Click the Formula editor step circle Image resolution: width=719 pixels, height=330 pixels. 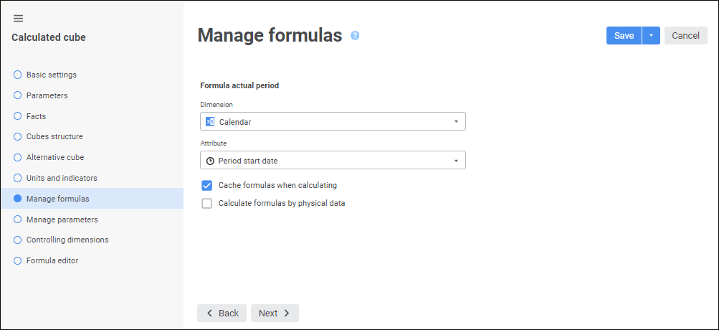click(18, 261)
